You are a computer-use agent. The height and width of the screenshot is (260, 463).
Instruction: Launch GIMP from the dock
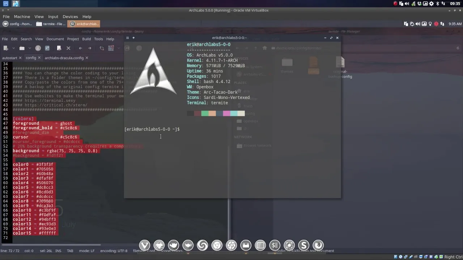(x=174, y=245)
